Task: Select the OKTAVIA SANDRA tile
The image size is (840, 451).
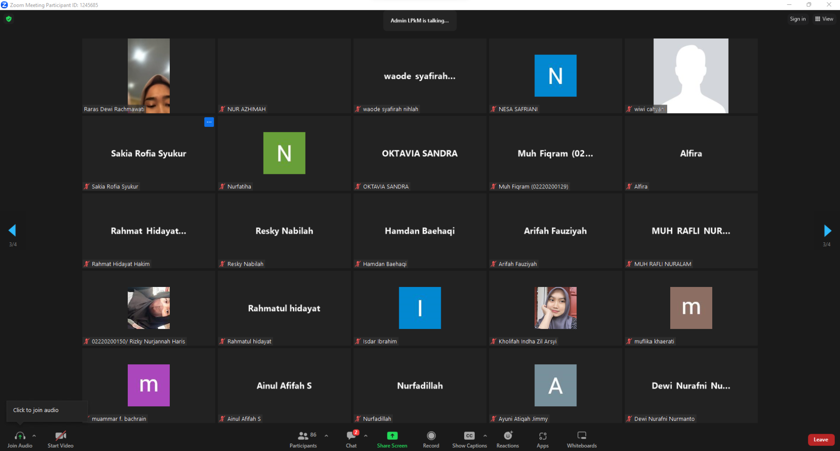Action: click(x=420, y=153)
